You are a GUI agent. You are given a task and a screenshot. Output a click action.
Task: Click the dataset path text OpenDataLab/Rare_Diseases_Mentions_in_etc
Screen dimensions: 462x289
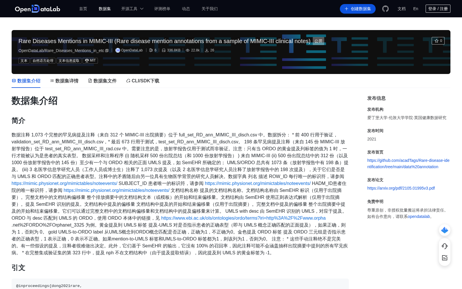pyautogui.click(x=61, y=51)
